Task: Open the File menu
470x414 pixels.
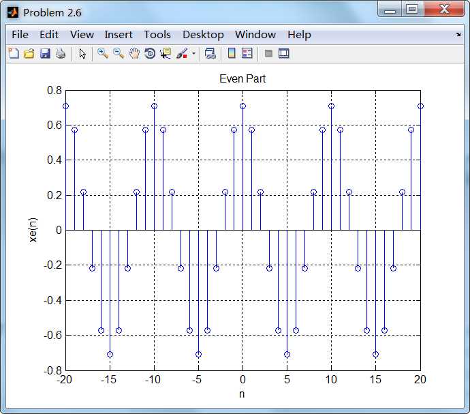Action: coord(20,35)
